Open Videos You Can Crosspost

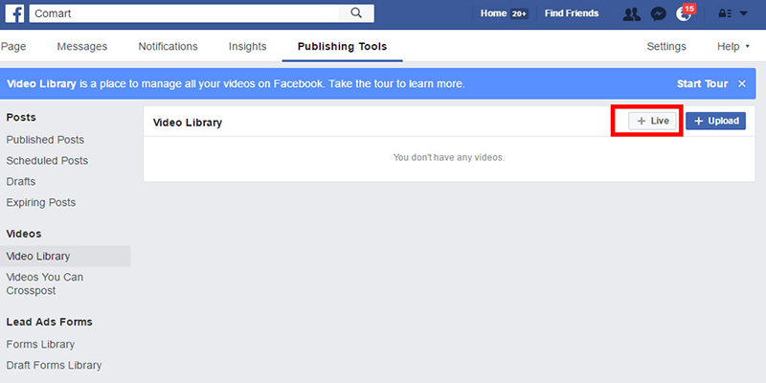tap(45, 283)
